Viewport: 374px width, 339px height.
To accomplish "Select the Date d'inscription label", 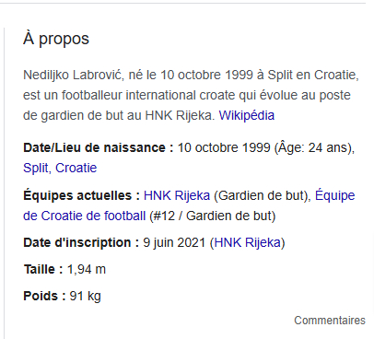I will [x=81, y=242].
